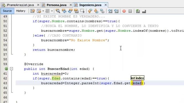Click line number 56 in gutter

coord(5,50)
